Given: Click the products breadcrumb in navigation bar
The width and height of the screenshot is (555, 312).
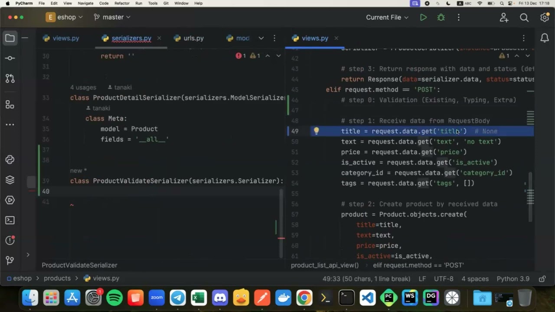Looking at the screenshot, I should [x=57, y=278].
